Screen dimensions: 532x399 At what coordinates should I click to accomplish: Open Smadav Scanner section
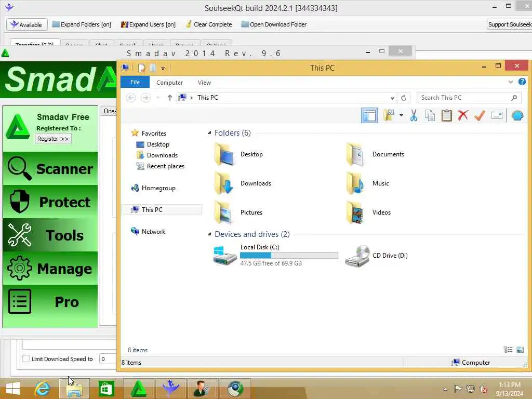coord(50,169)
